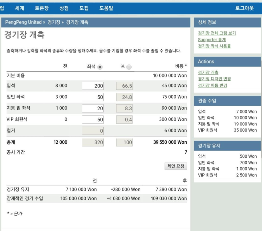Focus the 일반 좌석 seats input showing 50
This screenshot has width=262, height=231.
click(x=93, y=97)
